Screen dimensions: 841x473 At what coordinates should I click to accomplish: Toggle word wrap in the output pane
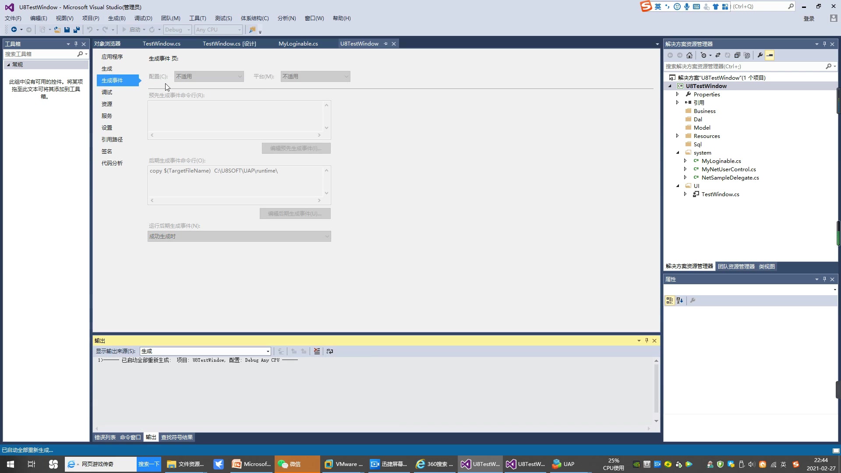[330, 351]
